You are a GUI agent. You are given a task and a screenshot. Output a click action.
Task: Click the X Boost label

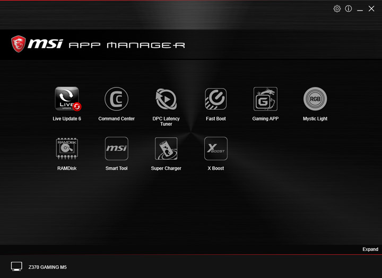pyautogui.click(x=216, y=168)
